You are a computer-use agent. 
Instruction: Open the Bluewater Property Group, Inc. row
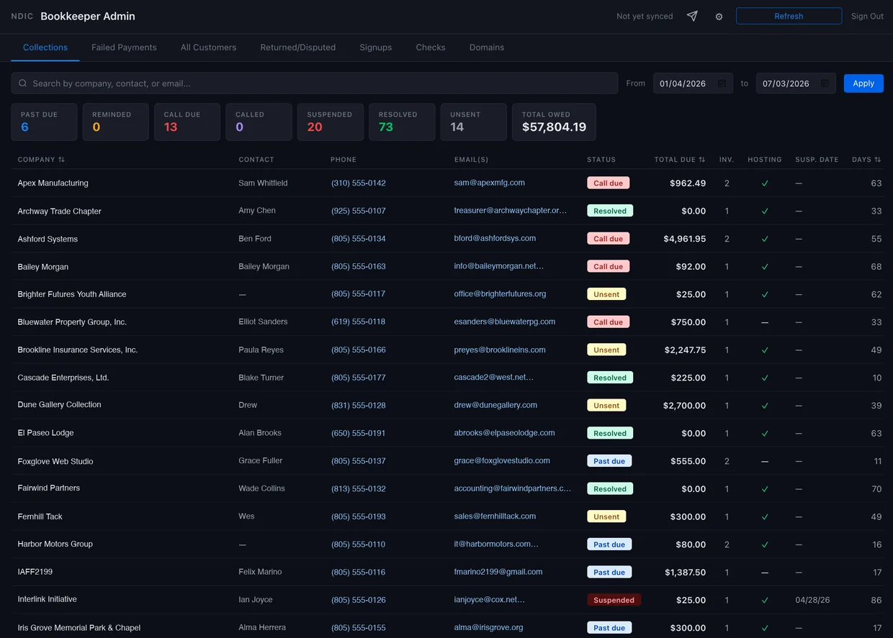(x=447, y=322)
